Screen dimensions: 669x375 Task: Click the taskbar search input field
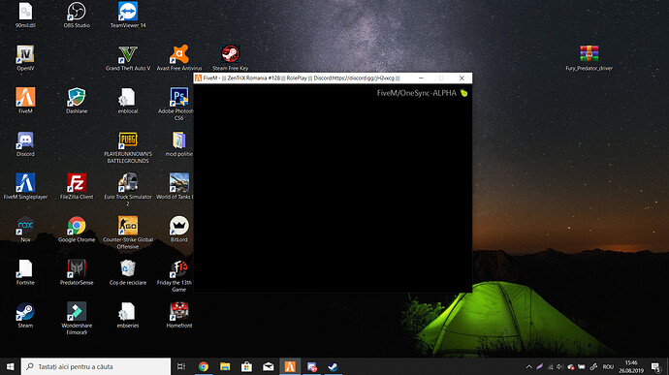(x=96, y=366)
